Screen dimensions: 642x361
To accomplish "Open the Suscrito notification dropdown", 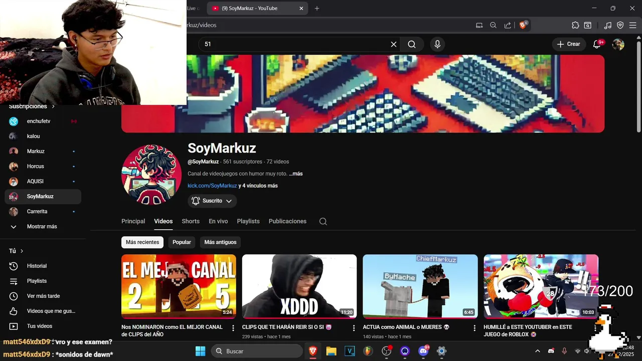I will coord(212,201).
